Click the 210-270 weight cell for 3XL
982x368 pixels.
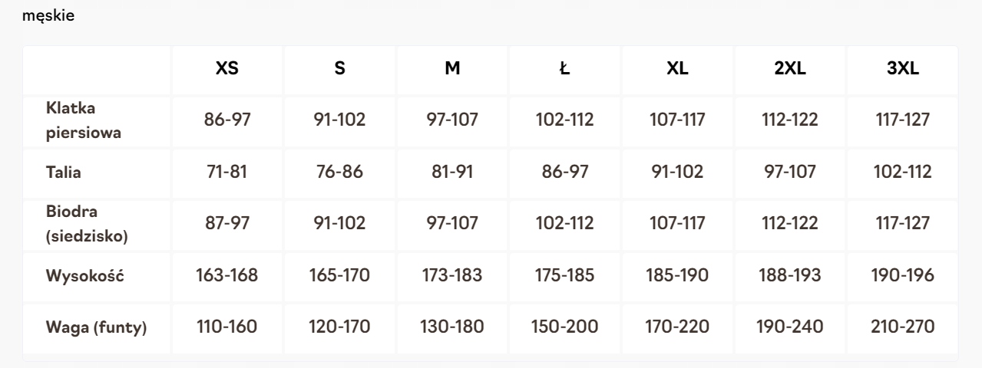(x=903, y=327)
